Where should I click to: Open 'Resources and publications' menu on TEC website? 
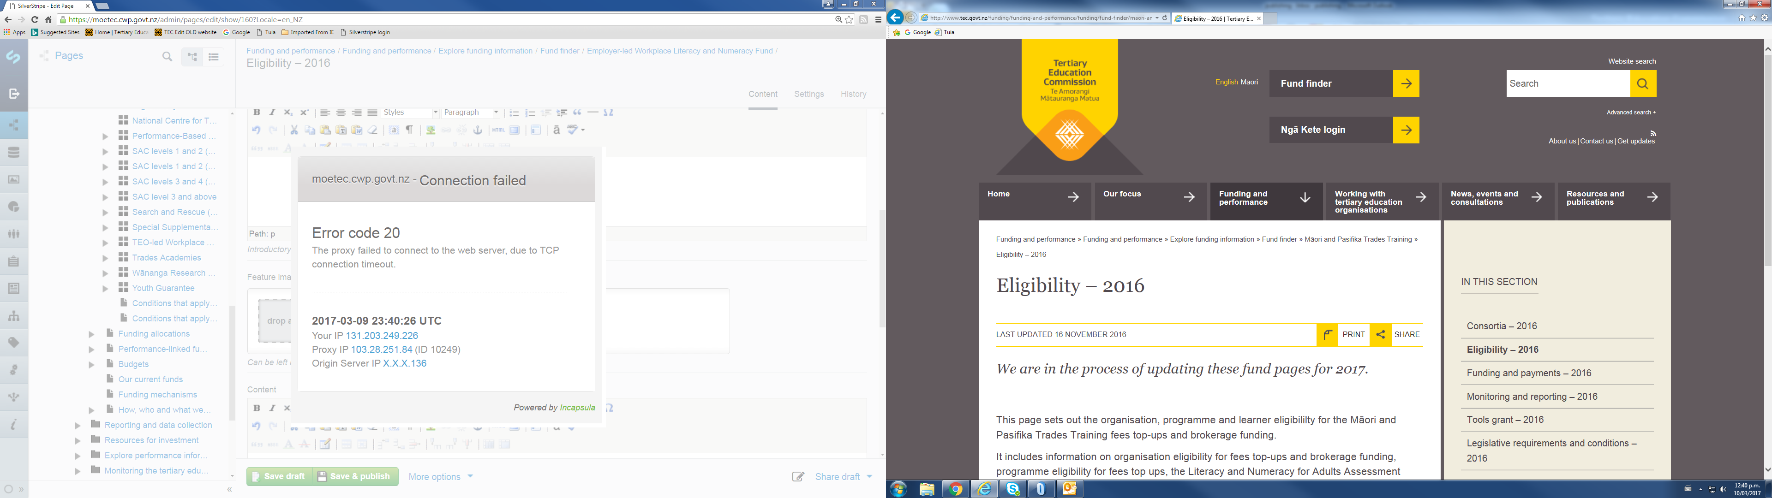coord(1615,201)
